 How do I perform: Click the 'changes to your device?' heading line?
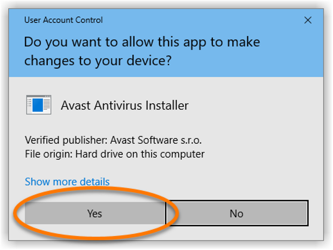point(98,61)
